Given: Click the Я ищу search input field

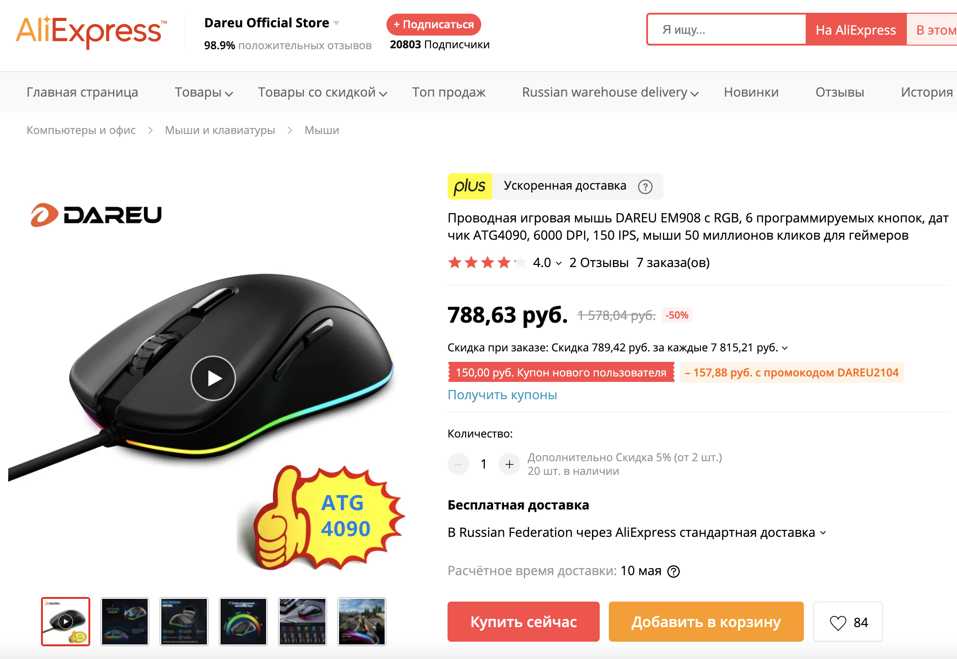Looking at the screenshot, I should coord(727,30).
